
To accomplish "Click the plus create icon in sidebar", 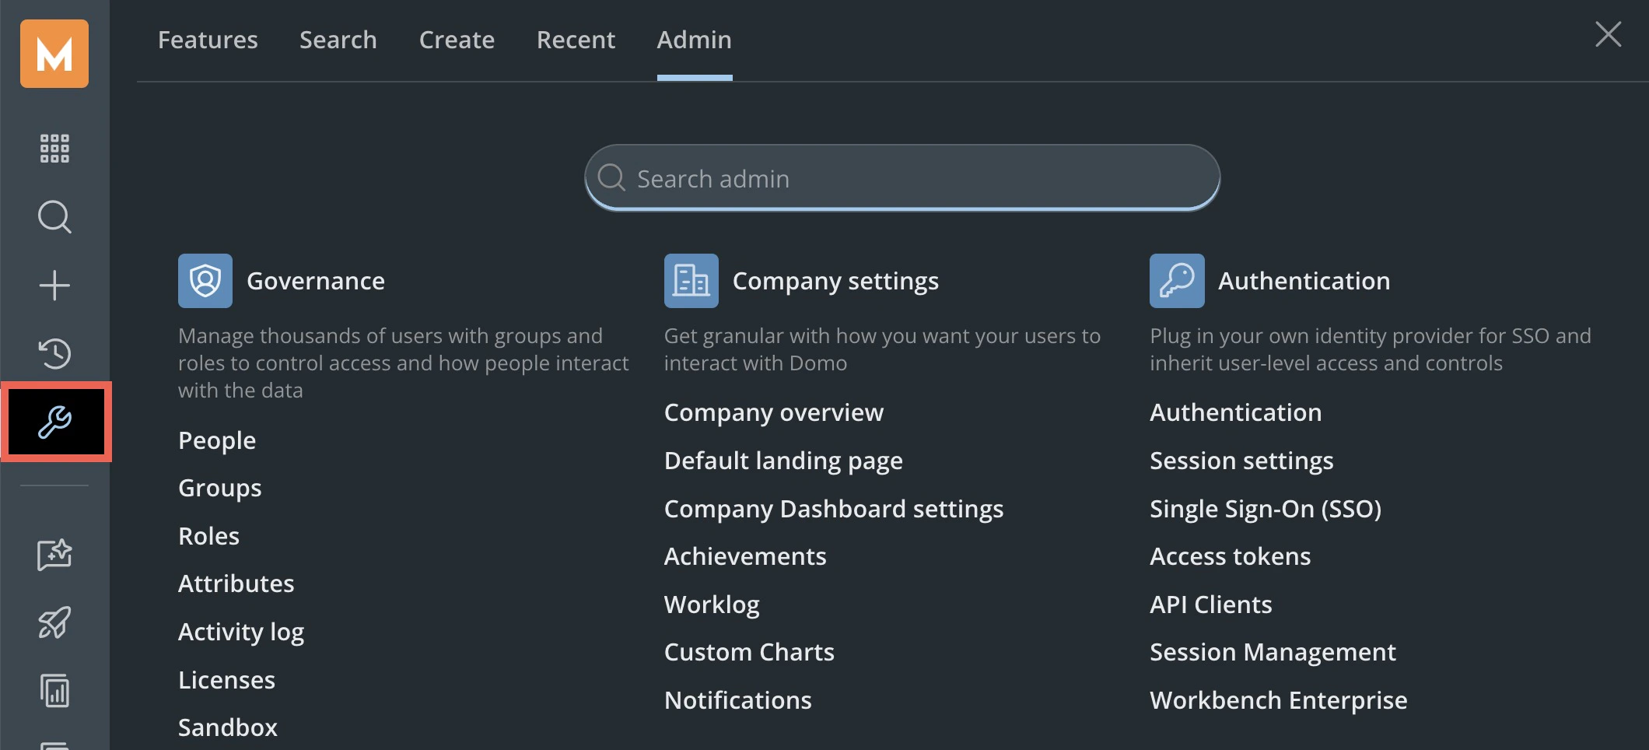I will coord(54,286).
